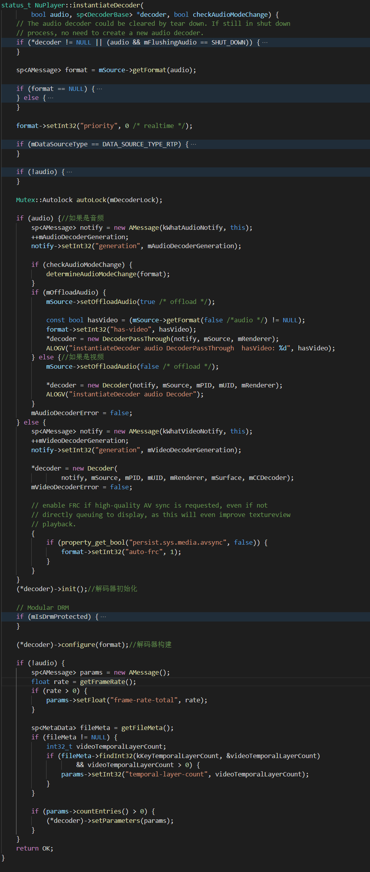Click checkAudioModeChange parameter in function signature
This screenshot has height=872, width=370.
tap(231, 14)
